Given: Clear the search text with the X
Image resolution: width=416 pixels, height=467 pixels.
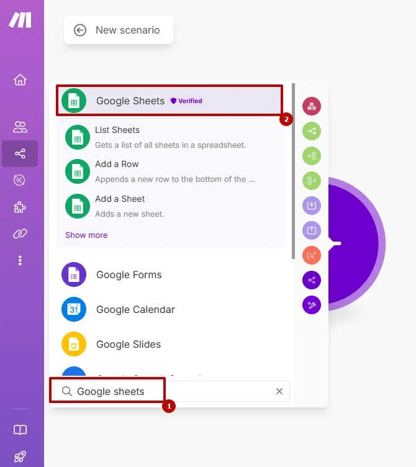Looking at the screenshot, I should pos(279,391).
